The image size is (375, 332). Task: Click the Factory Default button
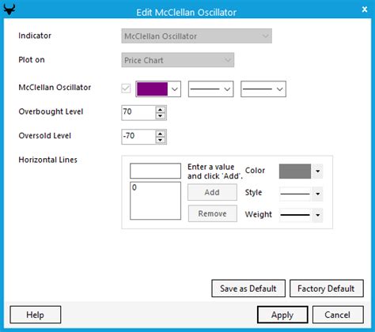(327, 289)
